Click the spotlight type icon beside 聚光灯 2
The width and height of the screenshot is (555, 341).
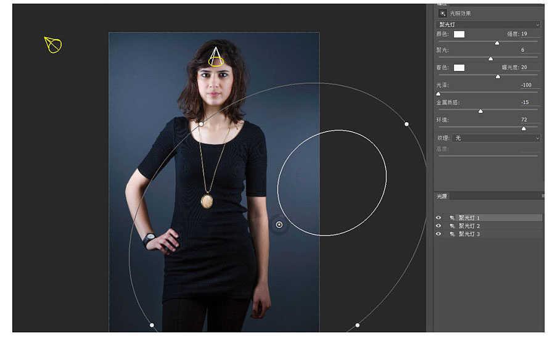[x=452, y=226]
